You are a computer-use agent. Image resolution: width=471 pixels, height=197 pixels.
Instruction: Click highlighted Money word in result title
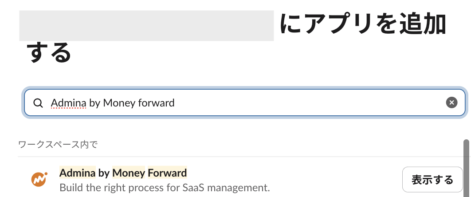point(129,173)
